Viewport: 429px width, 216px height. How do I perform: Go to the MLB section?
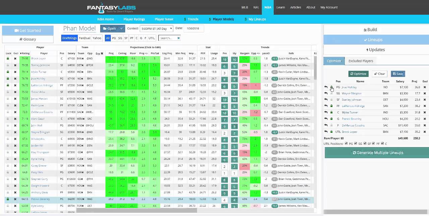point(245,7)
